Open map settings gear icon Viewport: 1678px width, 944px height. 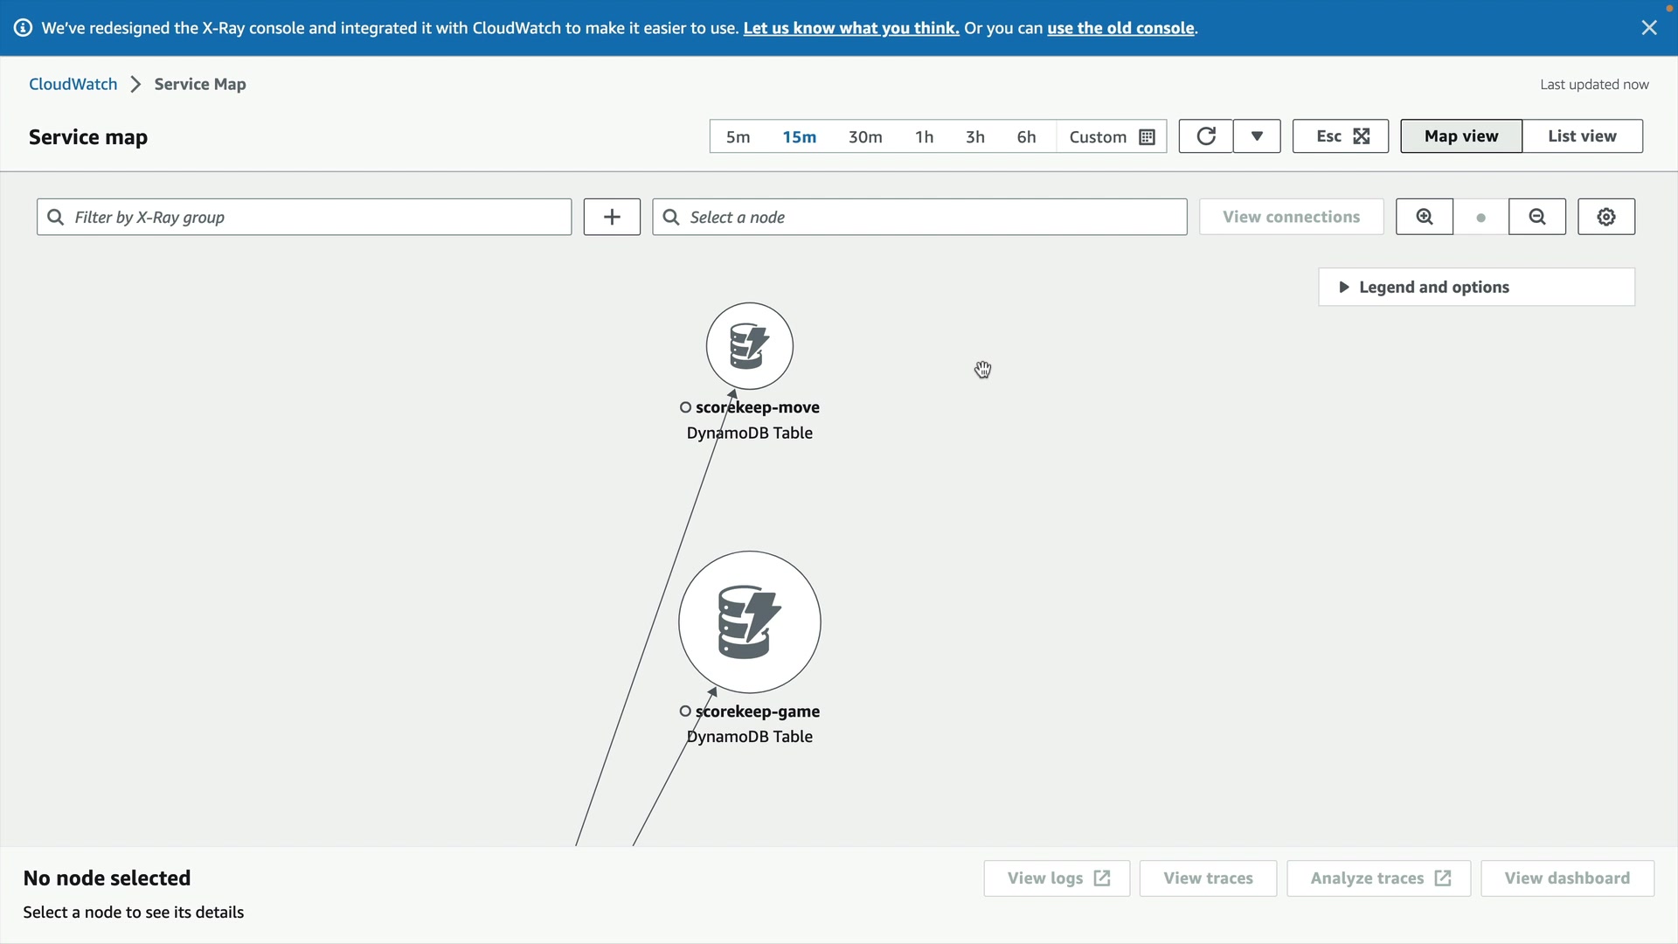(1605, 217)
